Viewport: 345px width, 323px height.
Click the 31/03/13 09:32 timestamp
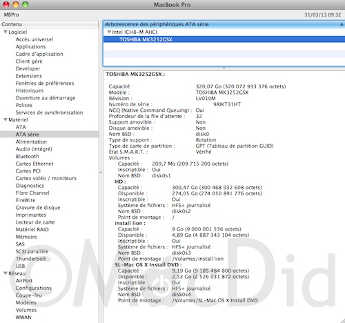[x=323, y=14]
